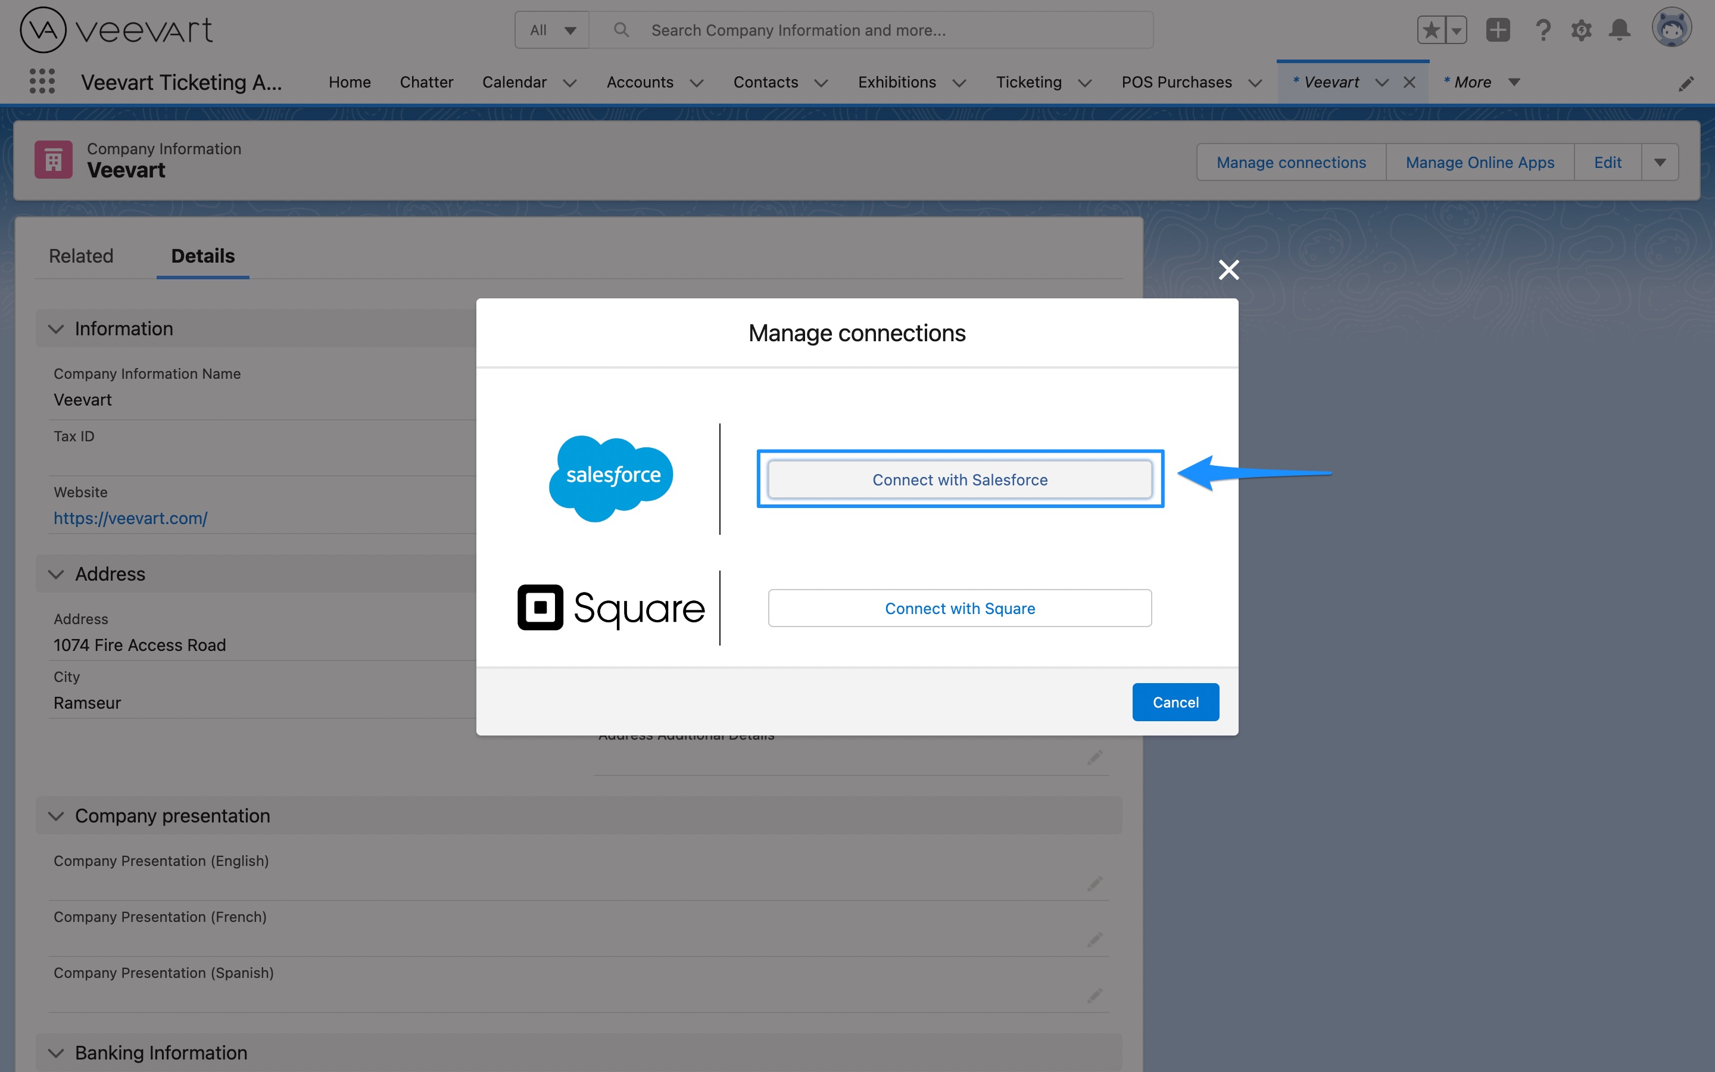
Task: Mark record as favorite with star icon
Action: click(x=1431, y=30)
